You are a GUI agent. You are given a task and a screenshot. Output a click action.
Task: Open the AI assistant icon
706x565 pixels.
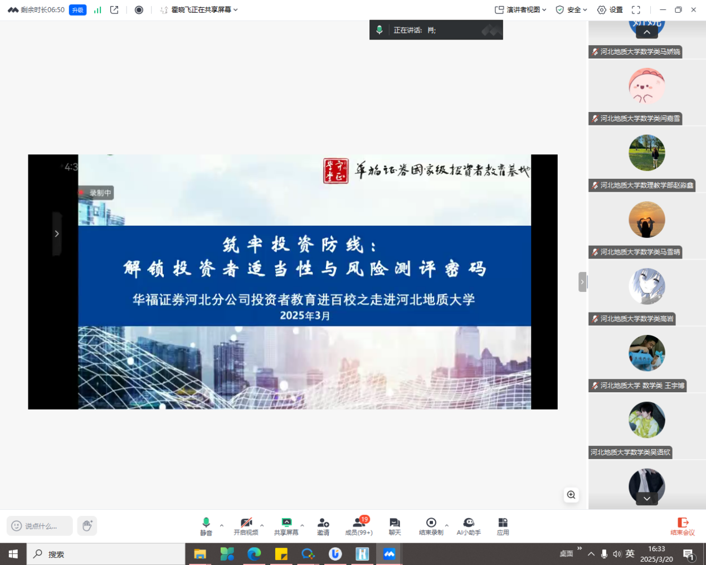point(469,525)
